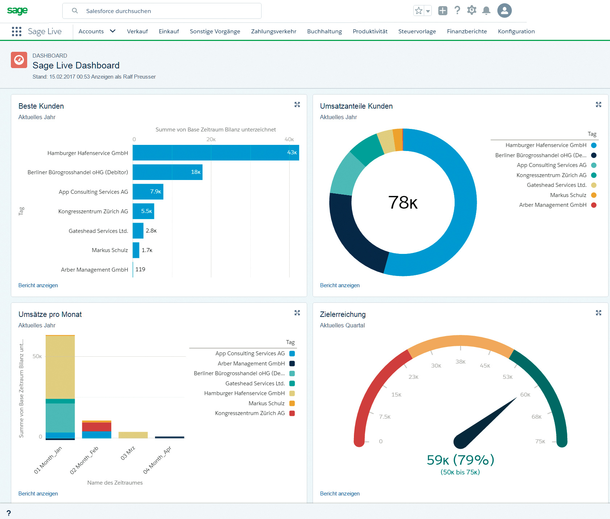Open the notifications bell
Image resolution: width=610 pixels, height=519 pixels.
point(486,11)
